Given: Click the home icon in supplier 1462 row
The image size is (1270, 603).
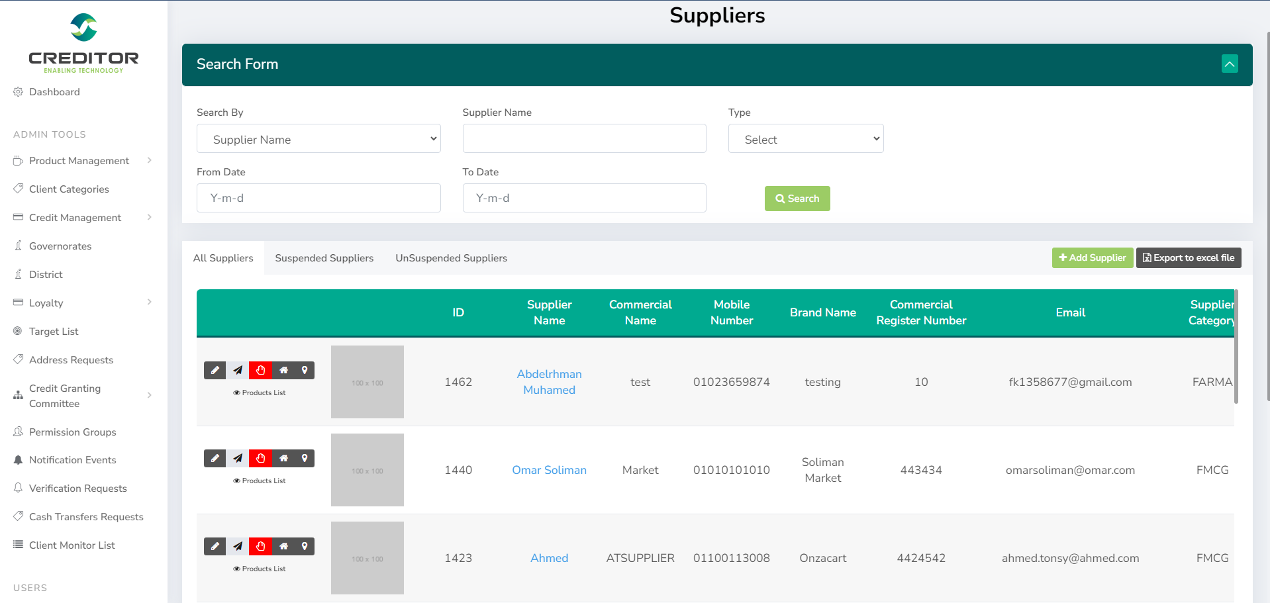Looking at the screenshot, I should pyautogui.click(x=283, y=371).
